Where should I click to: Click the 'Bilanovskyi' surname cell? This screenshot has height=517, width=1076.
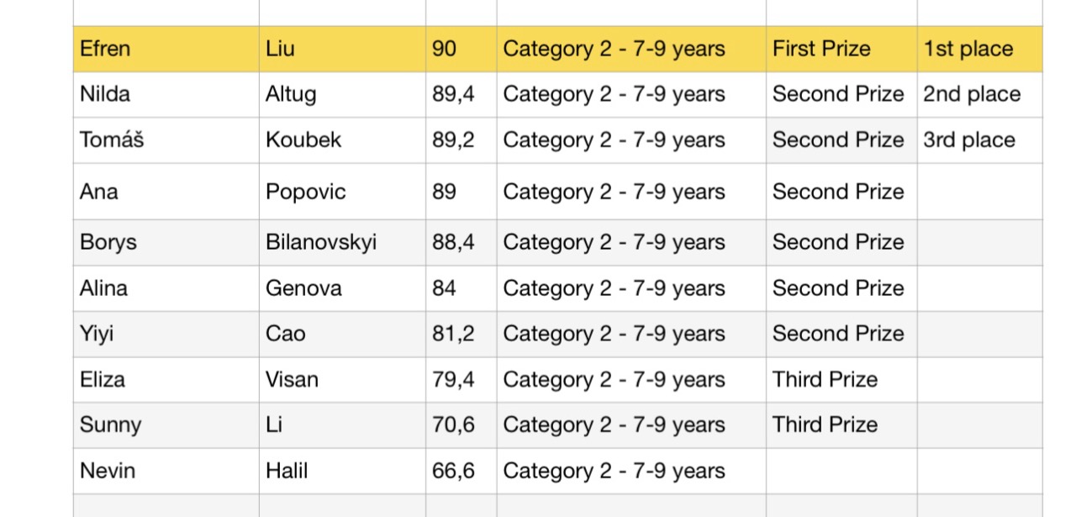point(321,242)
